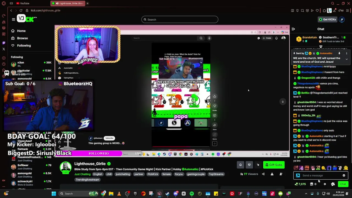Open a new browser tab

pyautogui.click(x=87, y=3)
